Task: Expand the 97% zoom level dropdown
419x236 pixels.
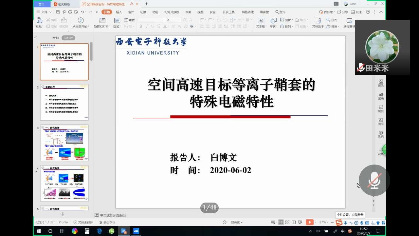Action: coord(324,222)
